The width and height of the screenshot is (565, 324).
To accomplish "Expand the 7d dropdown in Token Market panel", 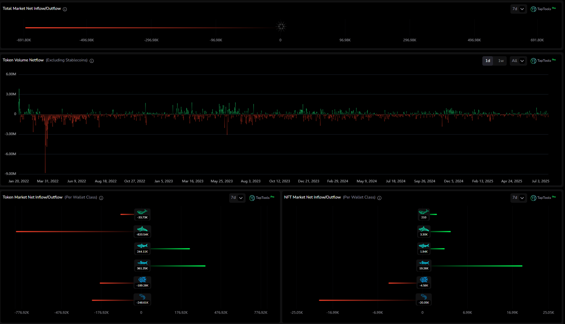I will (237, 198).
